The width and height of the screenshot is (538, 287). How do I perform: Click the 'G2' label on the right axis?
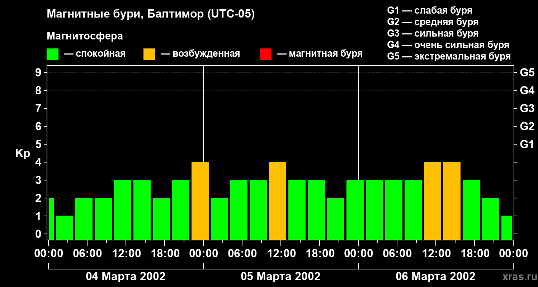[x=527, y=126]
